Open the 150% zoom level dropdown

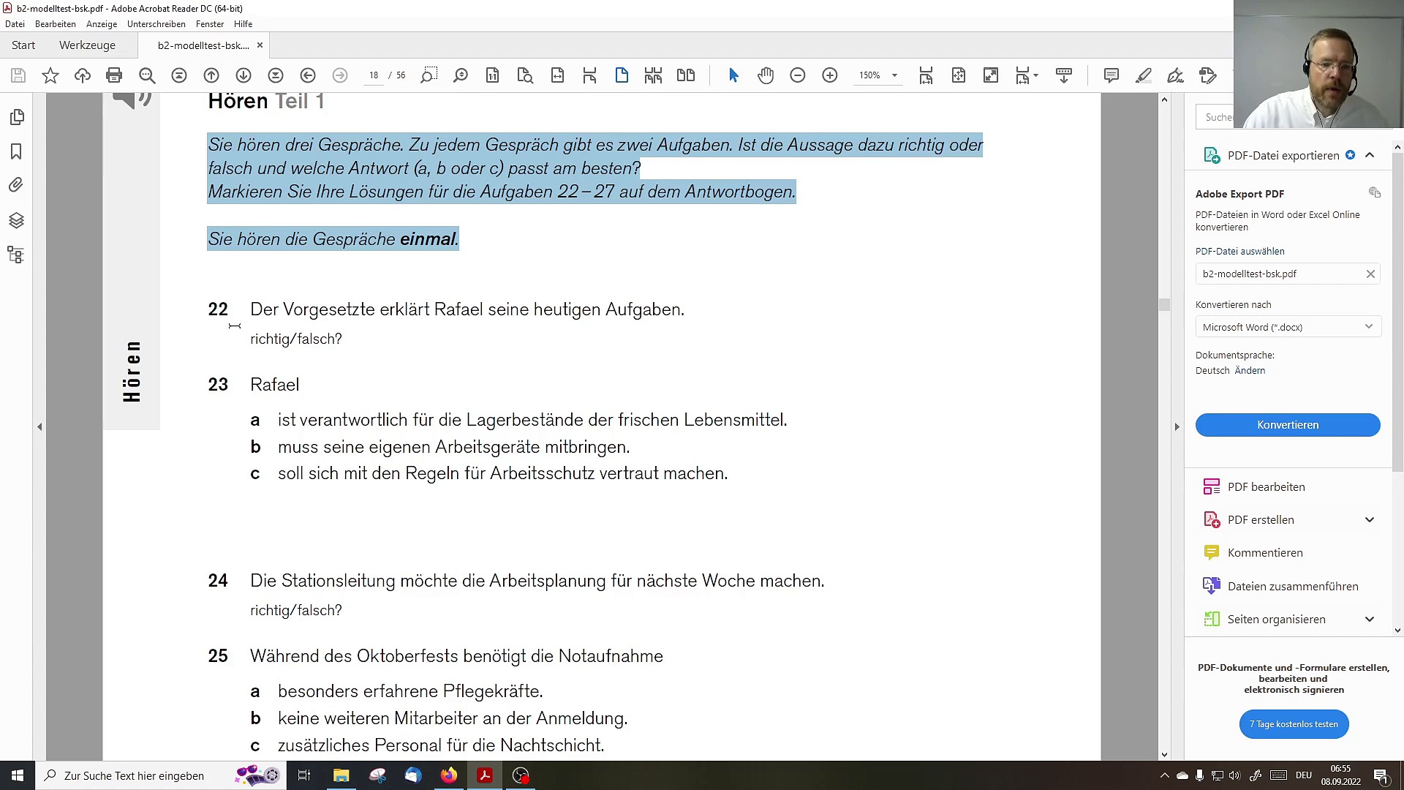(x=894, y=75)
